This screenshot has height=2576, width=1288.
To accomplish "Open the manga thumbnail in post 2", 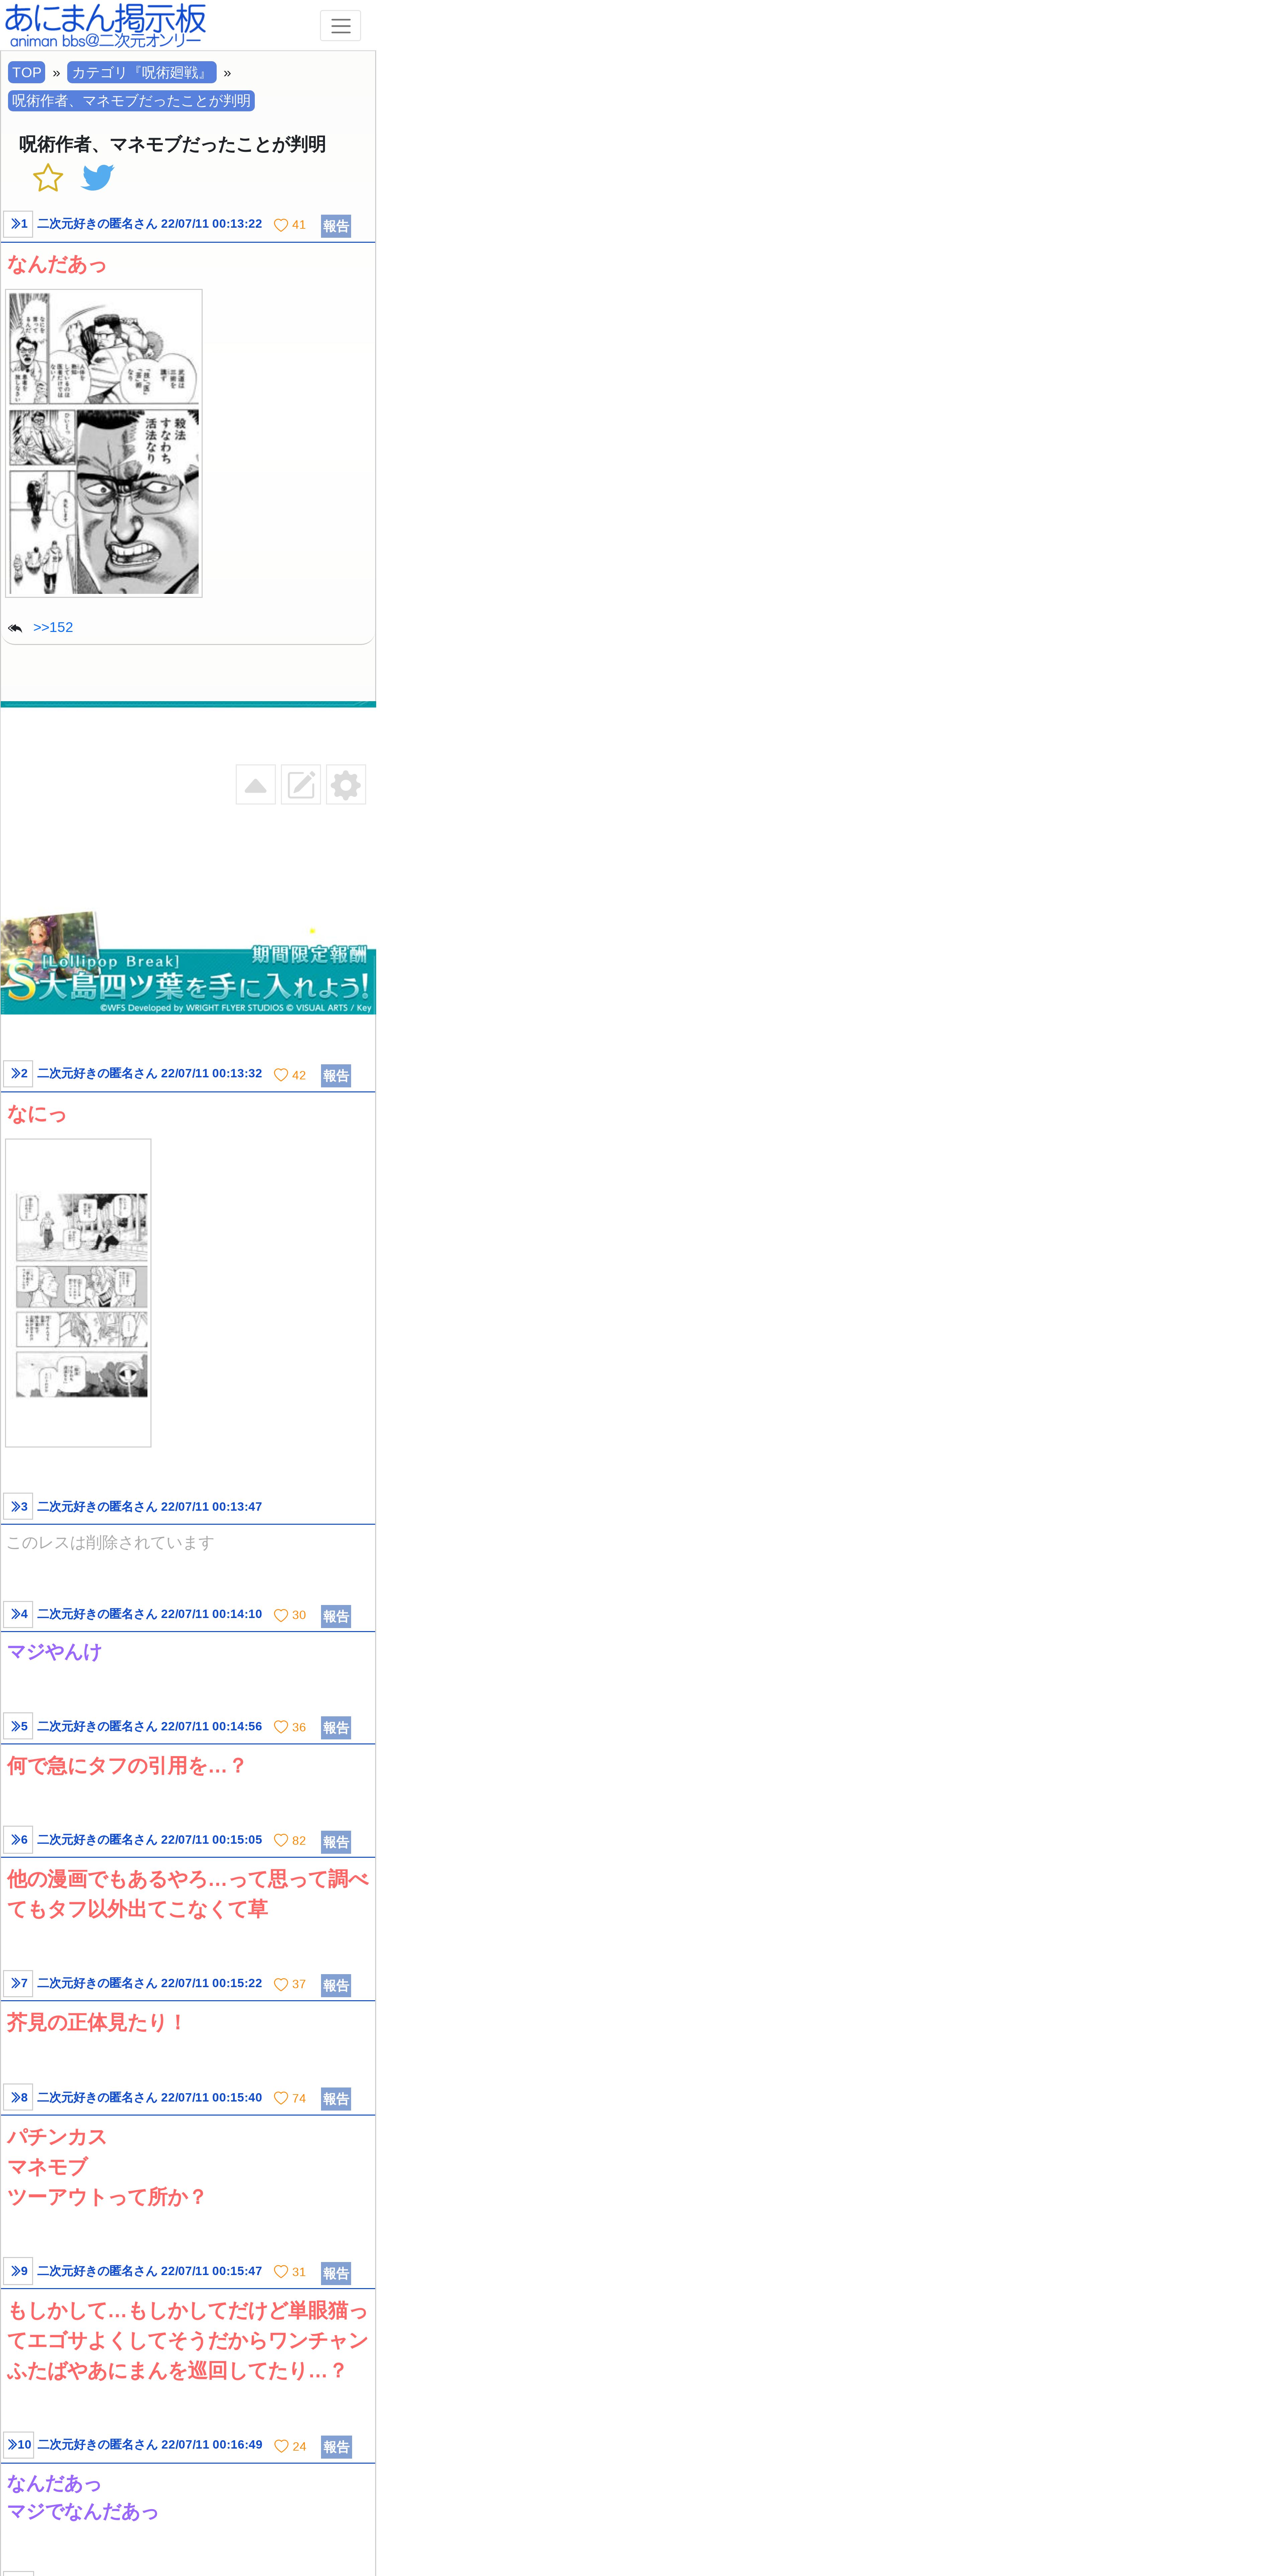I will click(78, 1293).
